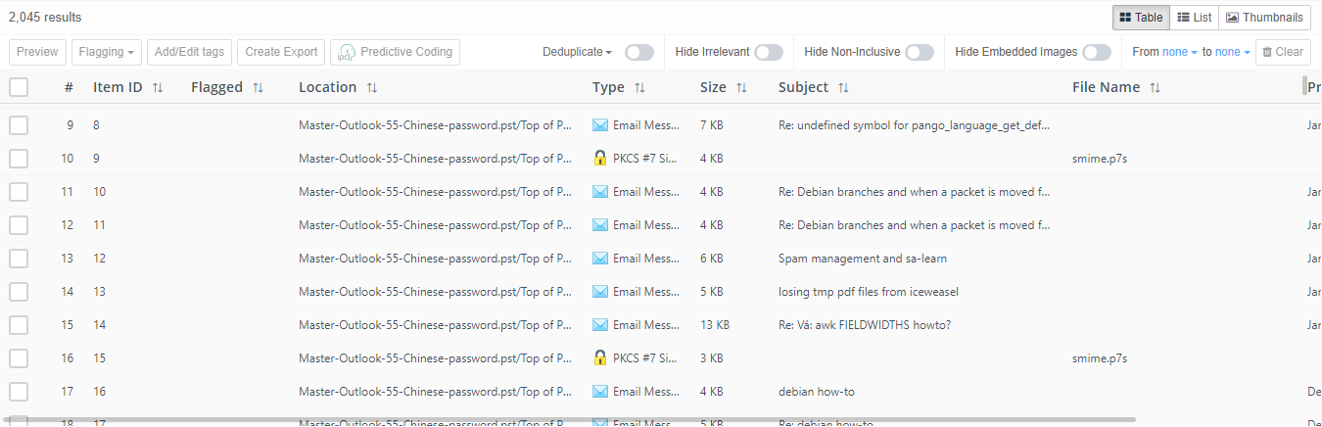
Task: Enable the Deduplicate toggle switch
Action: (x=638, y=52)
